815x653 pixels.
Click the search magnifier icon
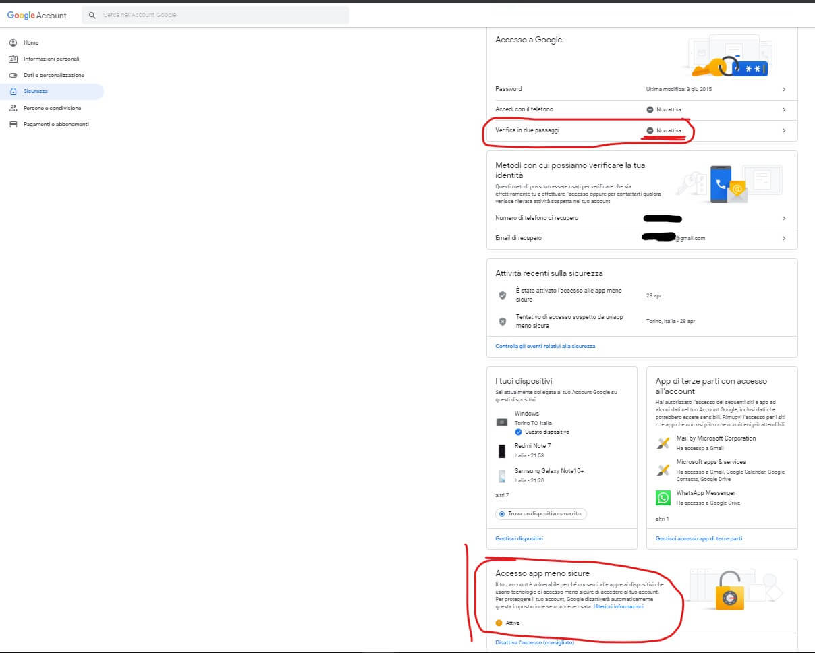[92, 15]
